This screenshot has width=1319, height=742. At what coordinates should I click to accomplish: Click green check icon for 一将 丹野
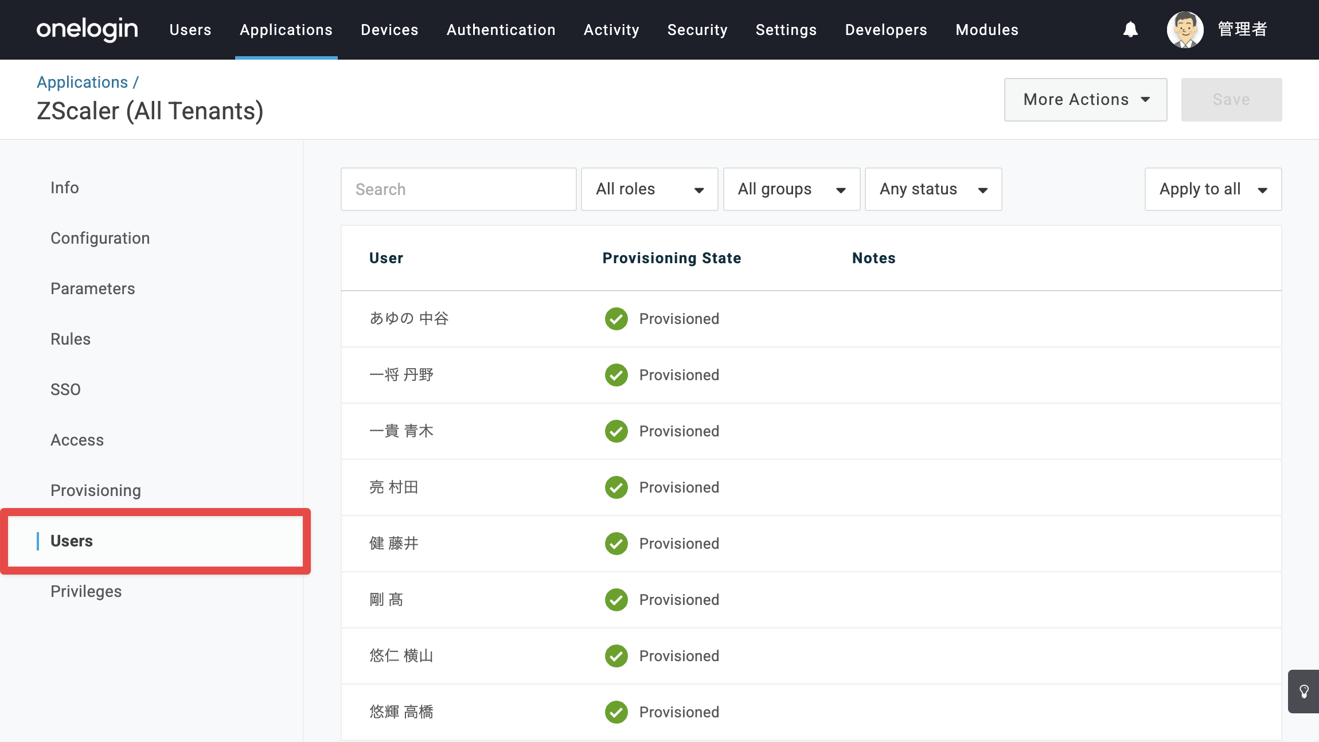coord(616,375)
